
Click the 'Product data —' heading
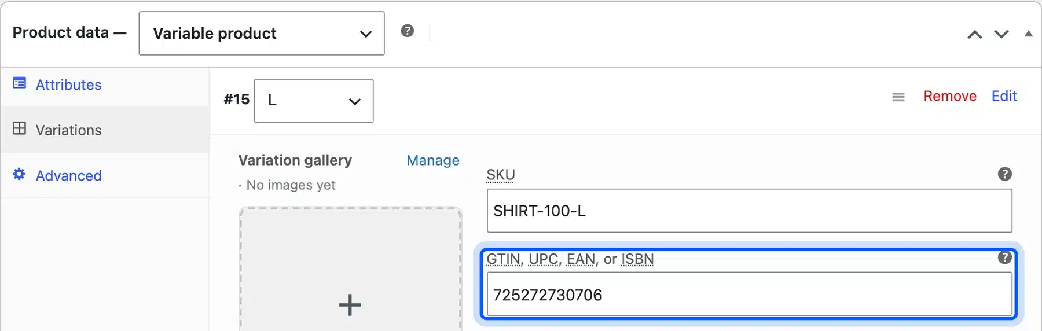tap(69, 32)
